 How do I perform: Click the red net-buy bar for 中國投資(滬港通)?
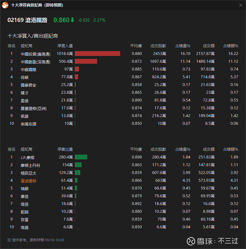point(97,54)
